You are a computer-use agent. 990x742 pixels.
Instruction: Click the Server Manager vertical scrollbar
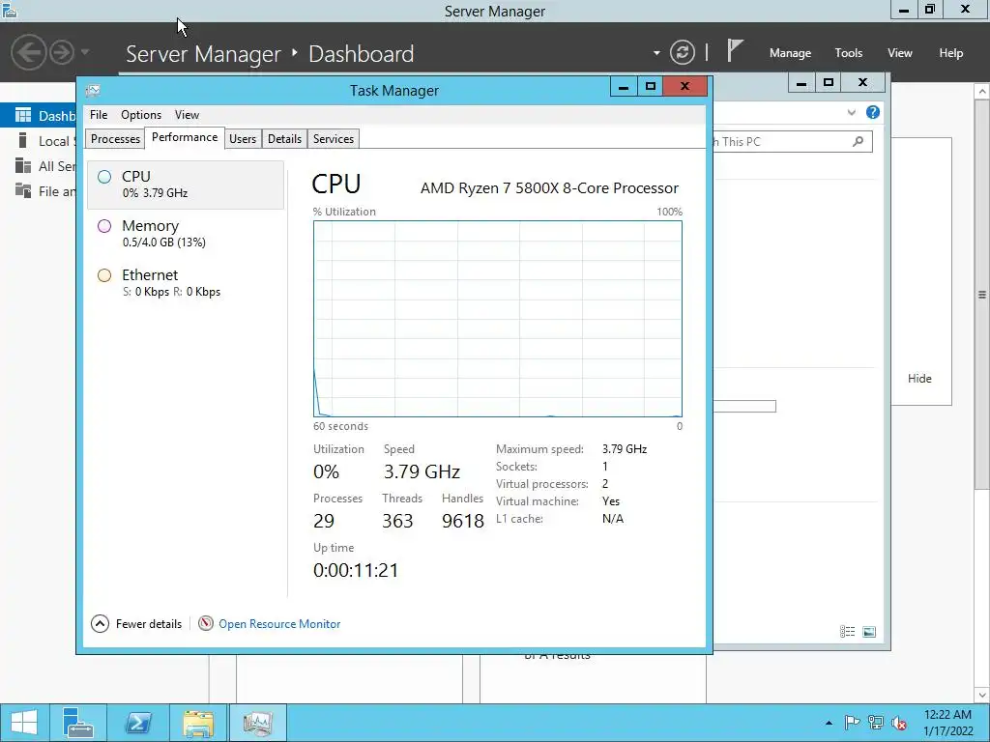coord(982,294)
